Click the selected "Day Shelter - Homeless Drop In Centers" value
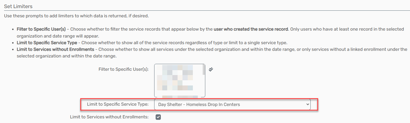 pyautogui.click(x=199, y=104)
